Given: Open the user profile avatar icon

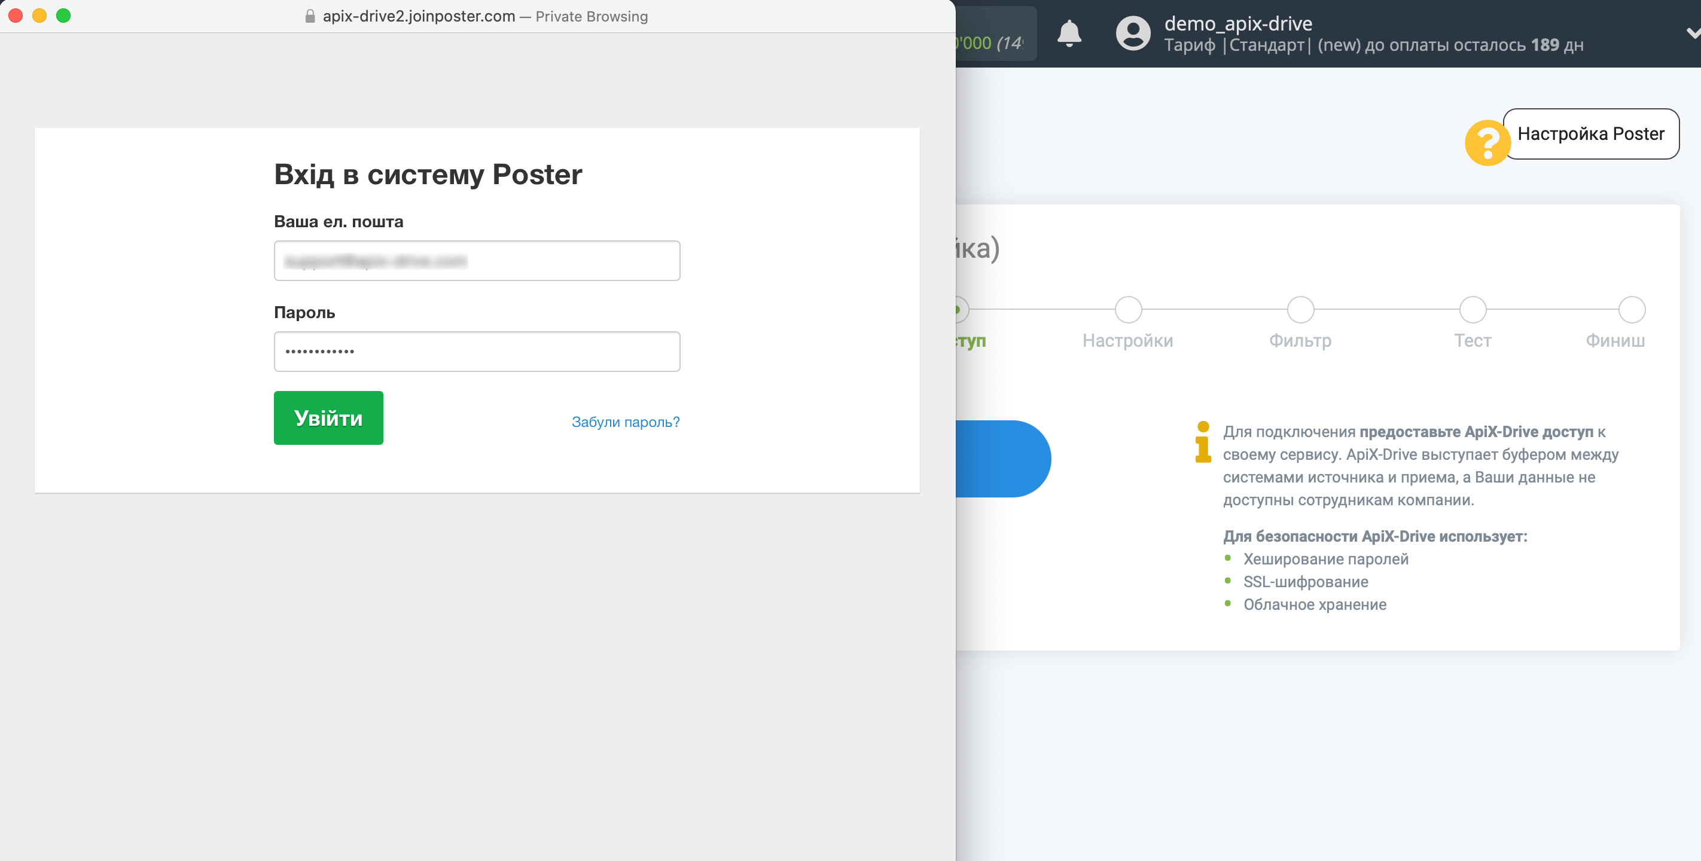Looking at the screenshot, I should [x=1132, y=33].
